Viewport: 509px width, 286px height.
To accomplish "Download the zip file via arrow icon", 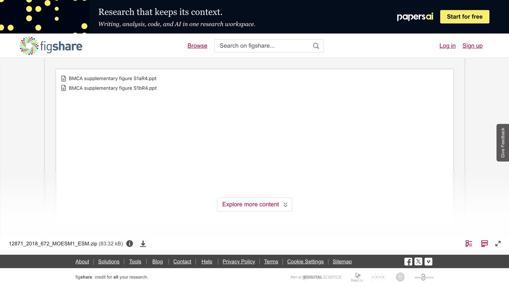I will click(143, 243).
